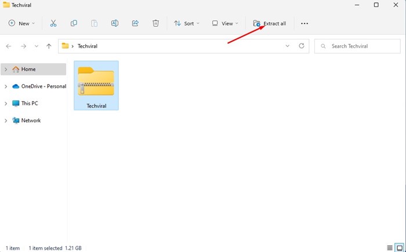The height and width of the screenshot is (252, 406).
Task: Close the Techviral window
Action: tap(396, 5)
